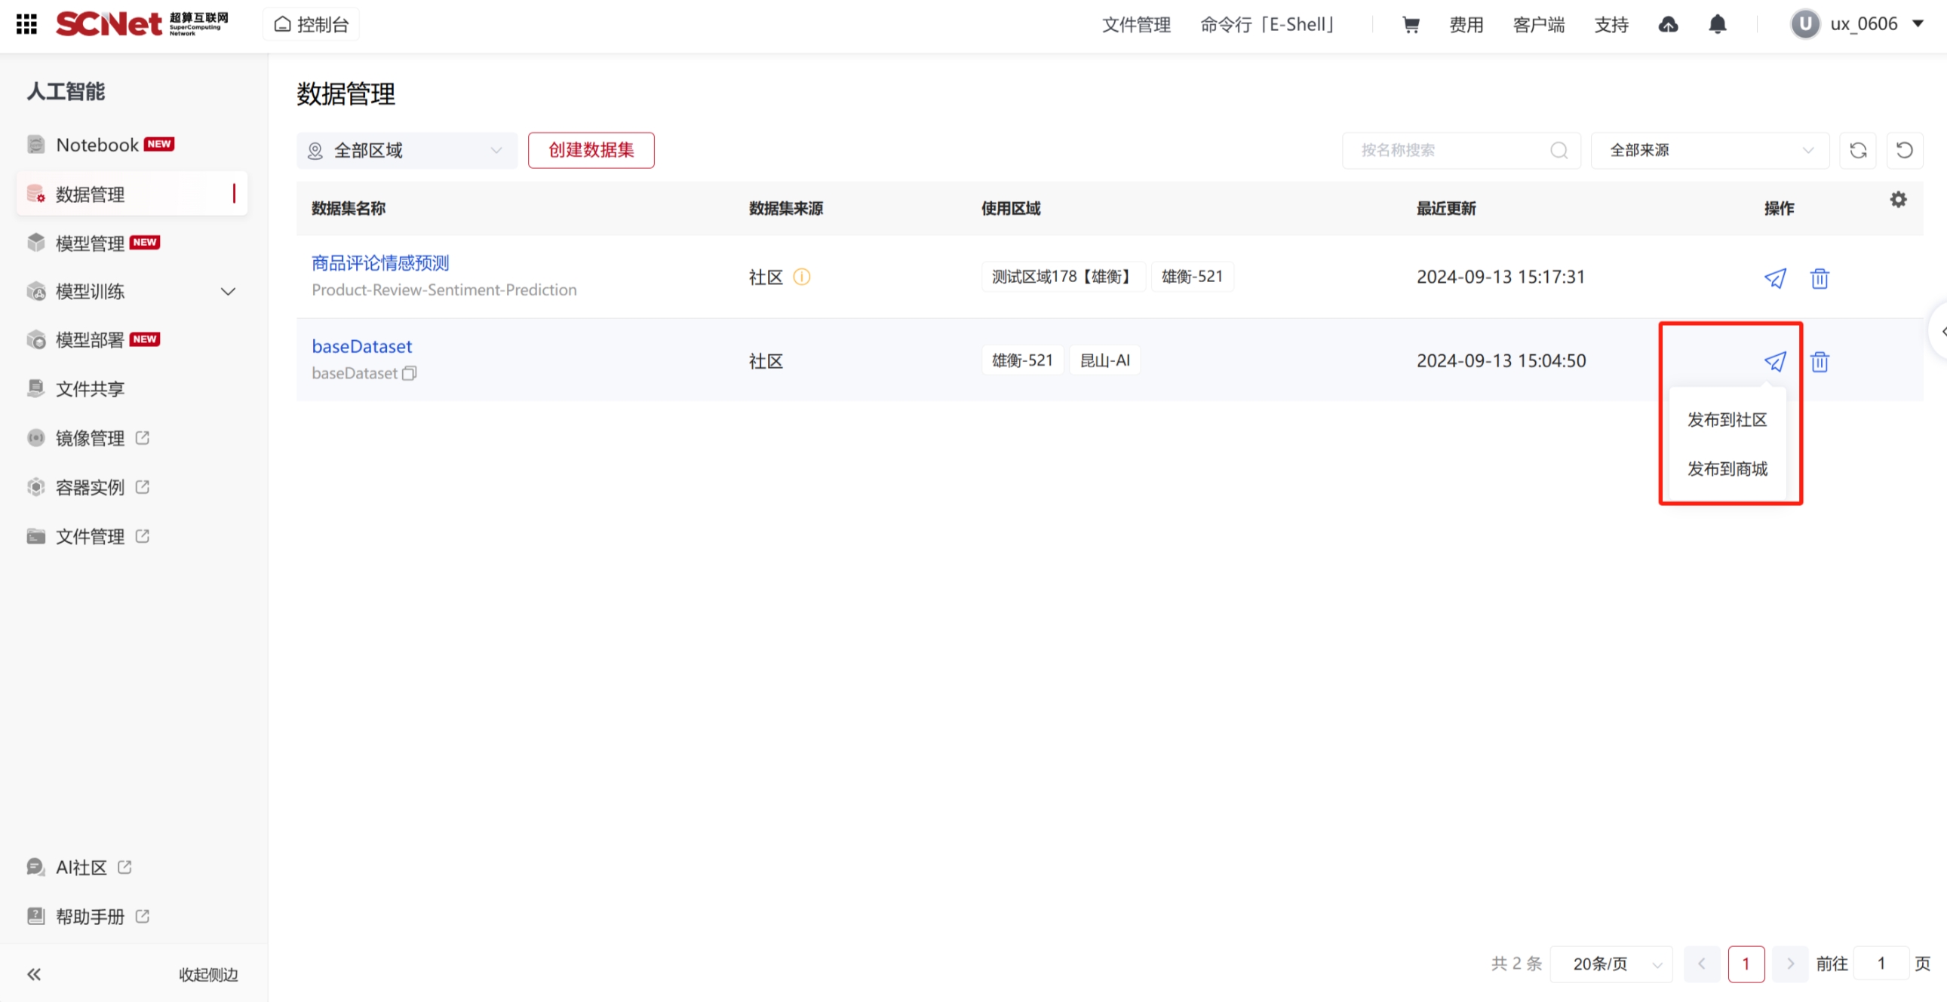
Task: Select 发布到社区 from the popup menu
Action: click(1727, 419)
